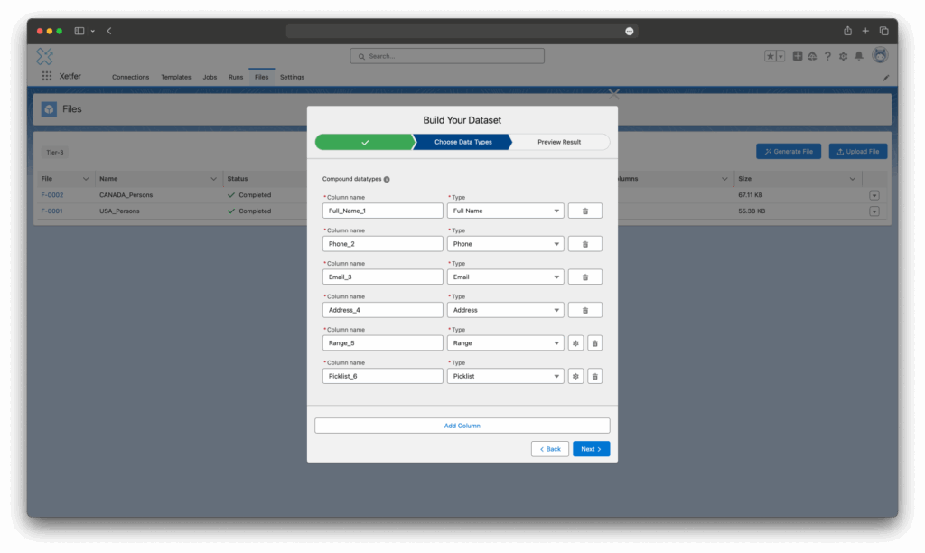Image resolution: width=925 pixels, height=553 pixels.
Task: Open the Connections tab
Action: (130, 78)
